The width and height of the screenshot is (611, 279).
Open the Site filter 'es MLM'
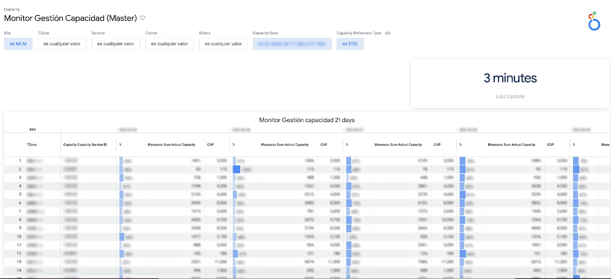click(18, 44)
